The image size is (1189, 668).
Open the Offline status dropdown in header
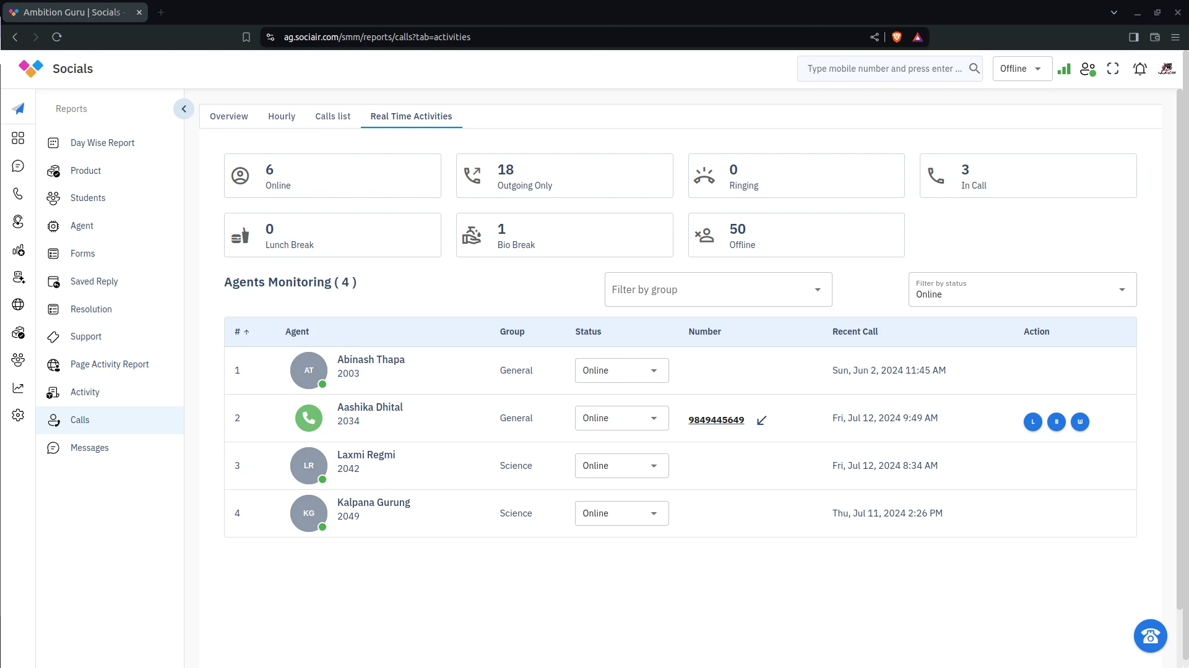pos(1022,69)
